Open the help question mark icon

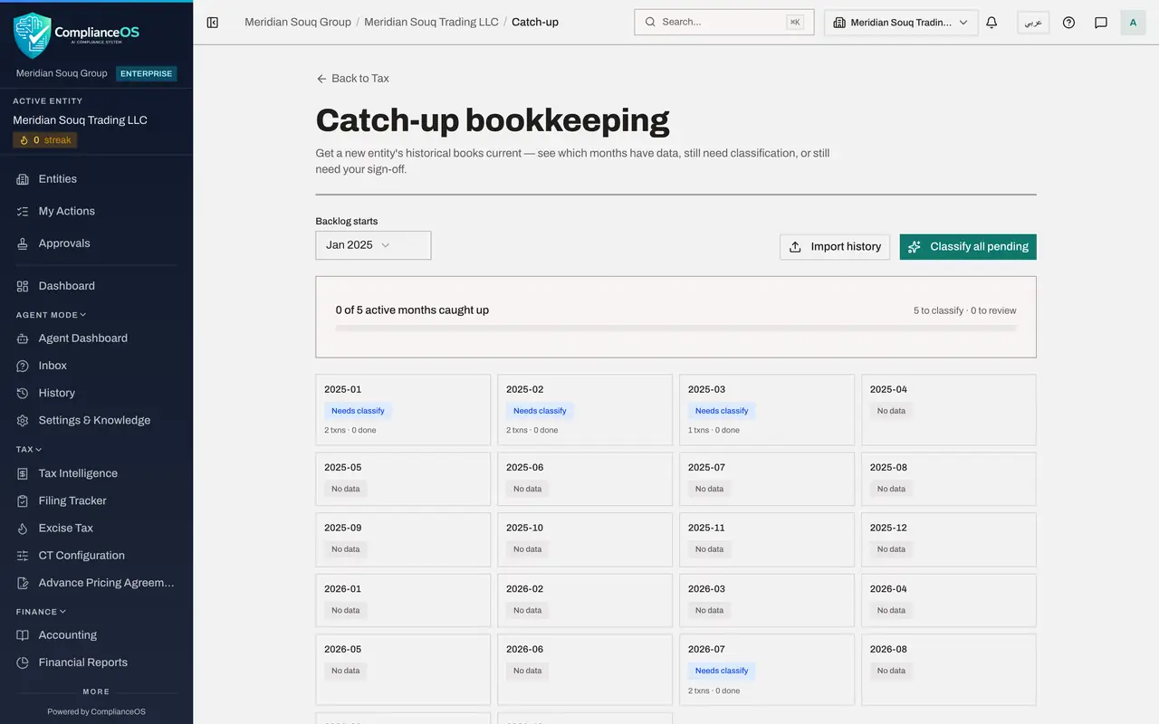[x=1068, y=22]
